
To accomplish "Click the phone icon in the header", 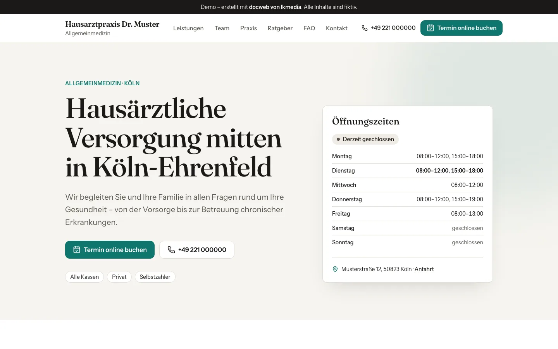I will (x=364, y=28).
